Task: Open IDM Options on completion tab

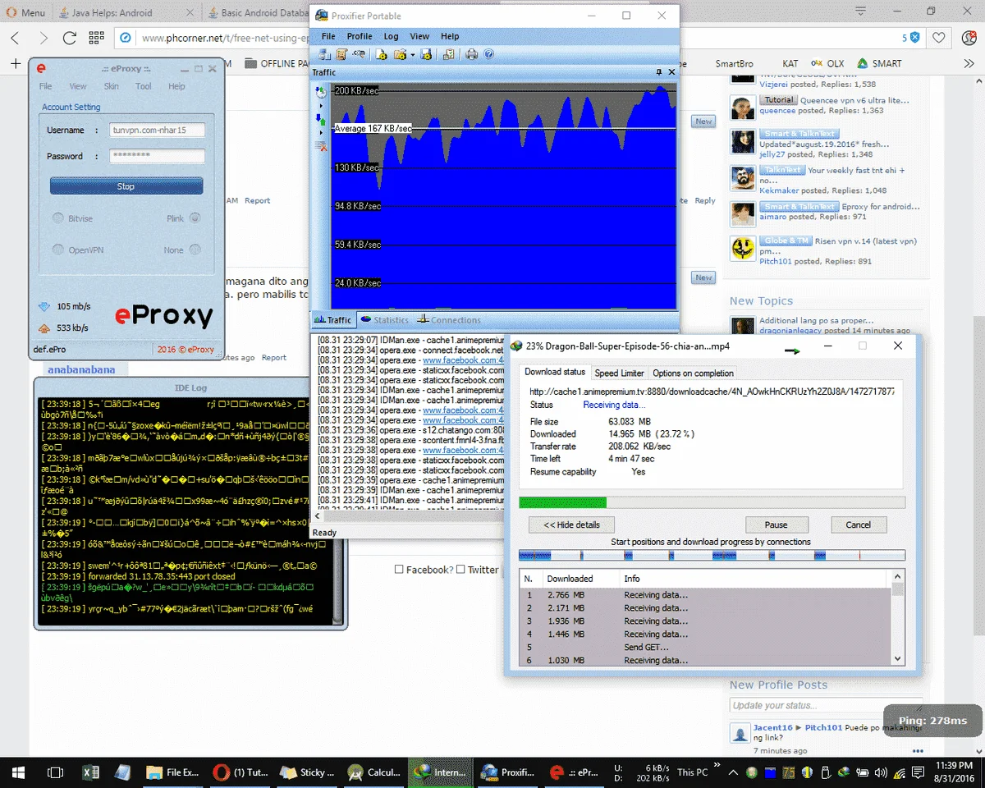Action: click(693, 373)
